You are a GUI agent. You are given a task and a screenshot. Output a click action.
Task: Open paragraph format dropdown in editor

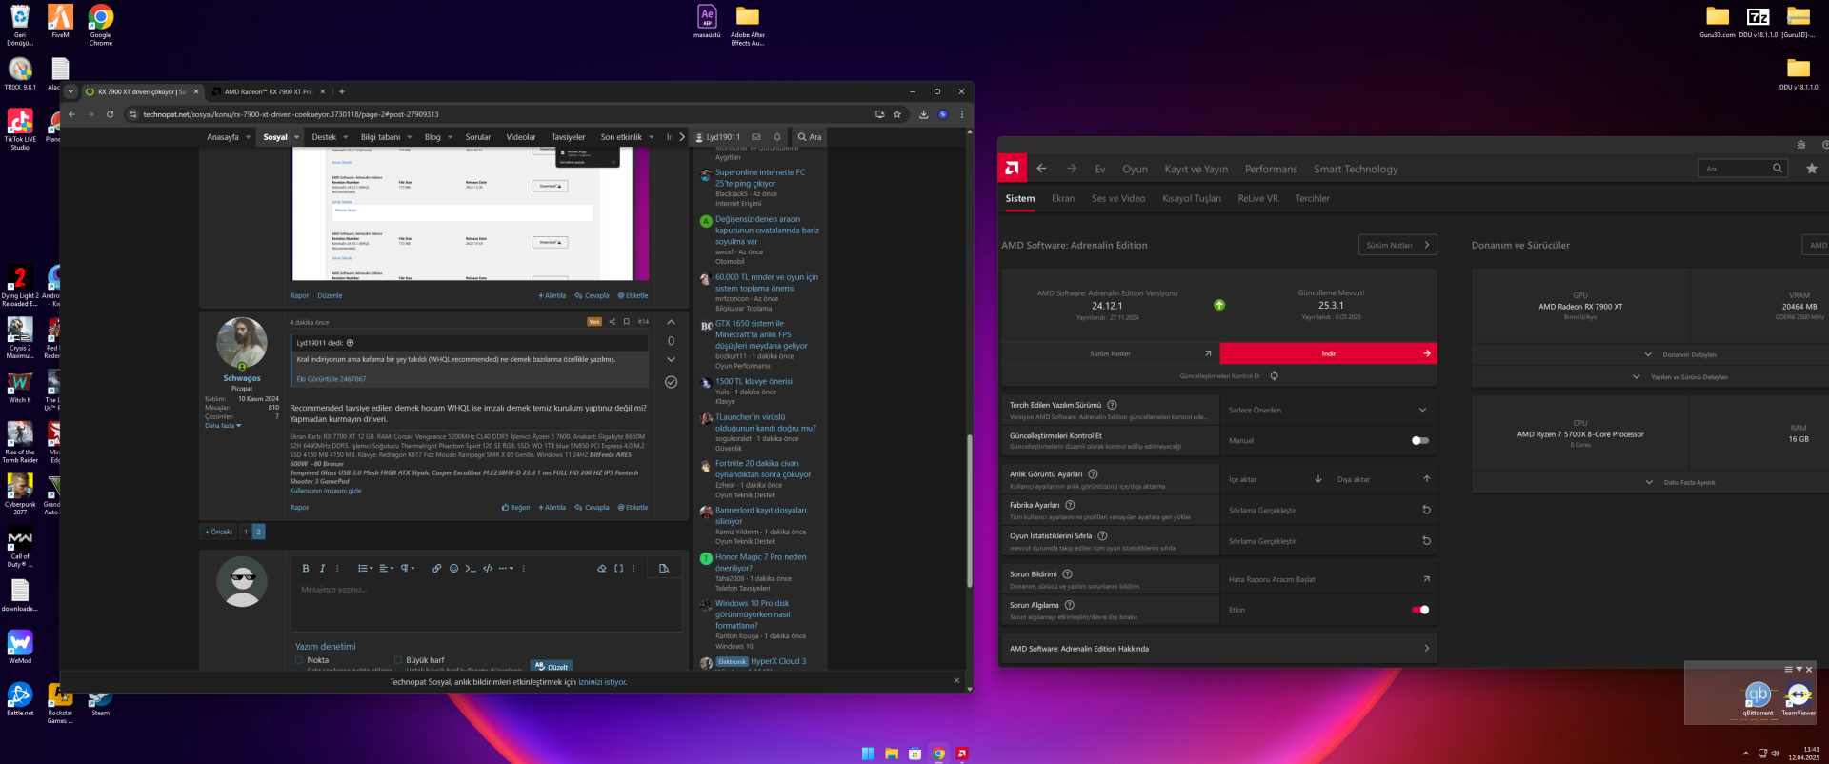point(407,568)
